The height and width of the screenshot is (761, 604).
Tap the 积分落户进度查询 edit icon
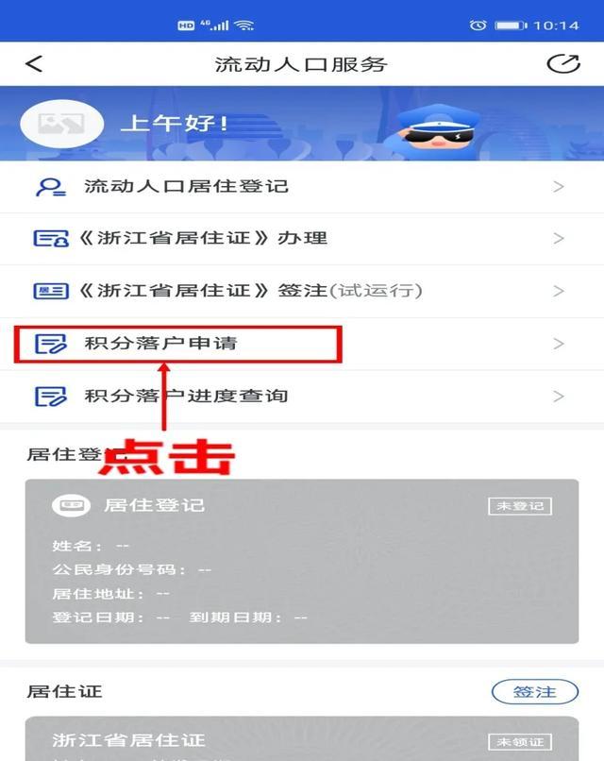(x=50, y=396)
